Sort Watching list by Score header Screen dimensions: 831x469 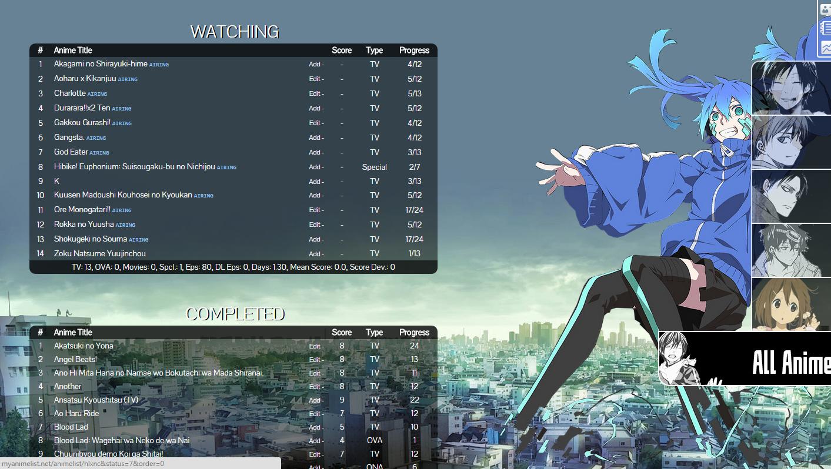point(342,51)
